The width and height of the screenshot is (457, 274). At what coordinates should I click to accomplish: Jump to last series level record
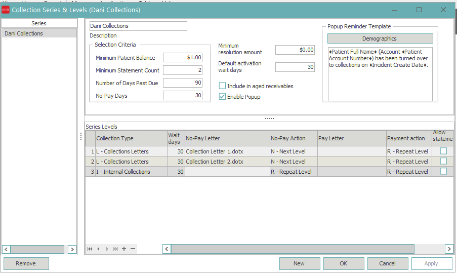[x=115, y=249]
